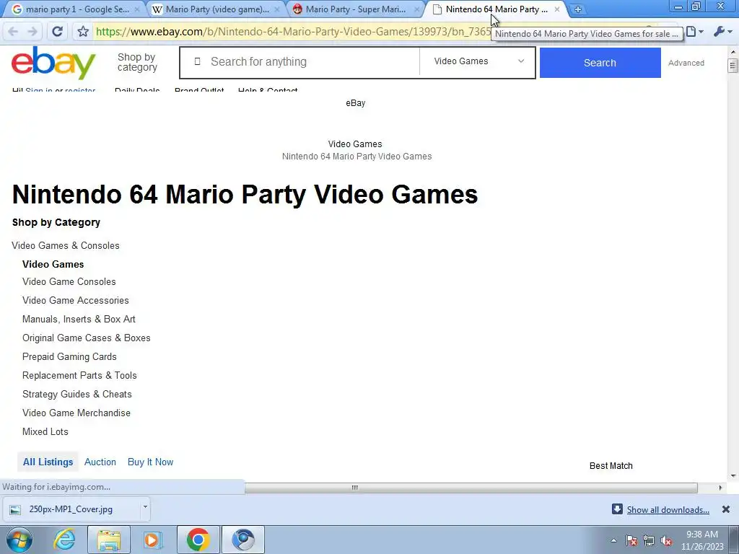Viewport: 739px width, 554px height.
Task: Click the Google Chrome taskbar icon
Action: [198, 540]
